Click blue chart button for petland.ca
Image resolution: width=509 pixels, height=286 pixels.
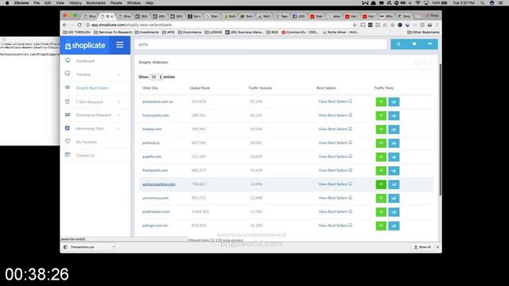(x=394, y=143)
